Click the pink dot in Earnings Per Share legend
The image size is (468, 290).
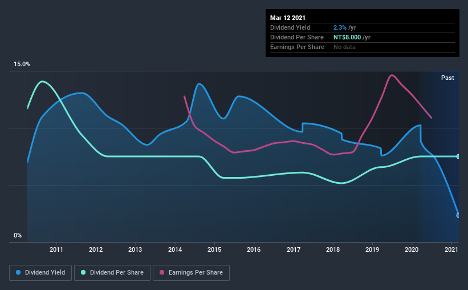162,273
